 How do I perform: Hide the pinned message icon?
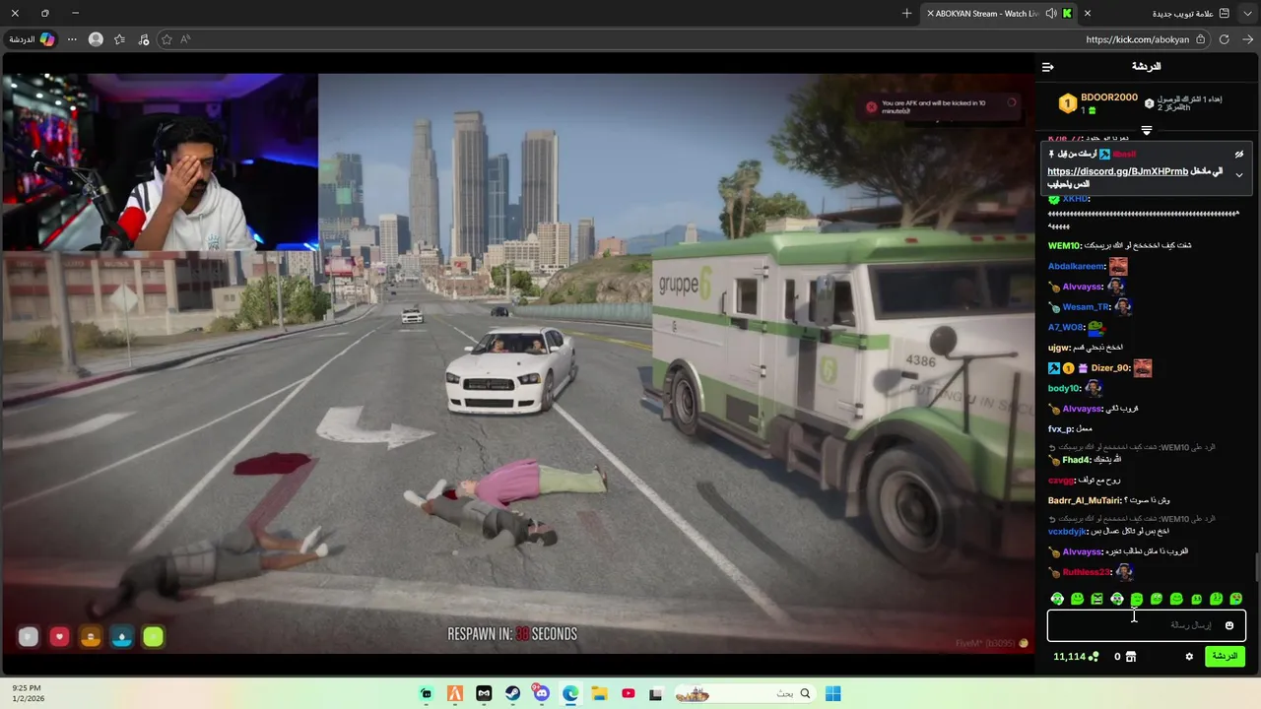click(1239, 155)
